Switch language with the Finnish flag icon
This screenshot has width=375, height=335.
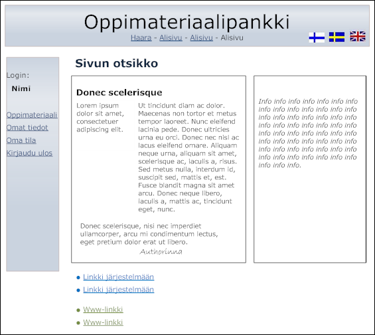(317, 37)
